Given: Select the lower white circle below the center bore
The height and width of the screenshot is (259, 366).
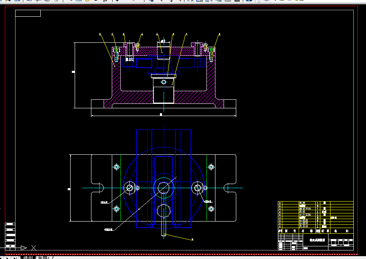Looking at the screenshot, I should [x=164, y=211].
